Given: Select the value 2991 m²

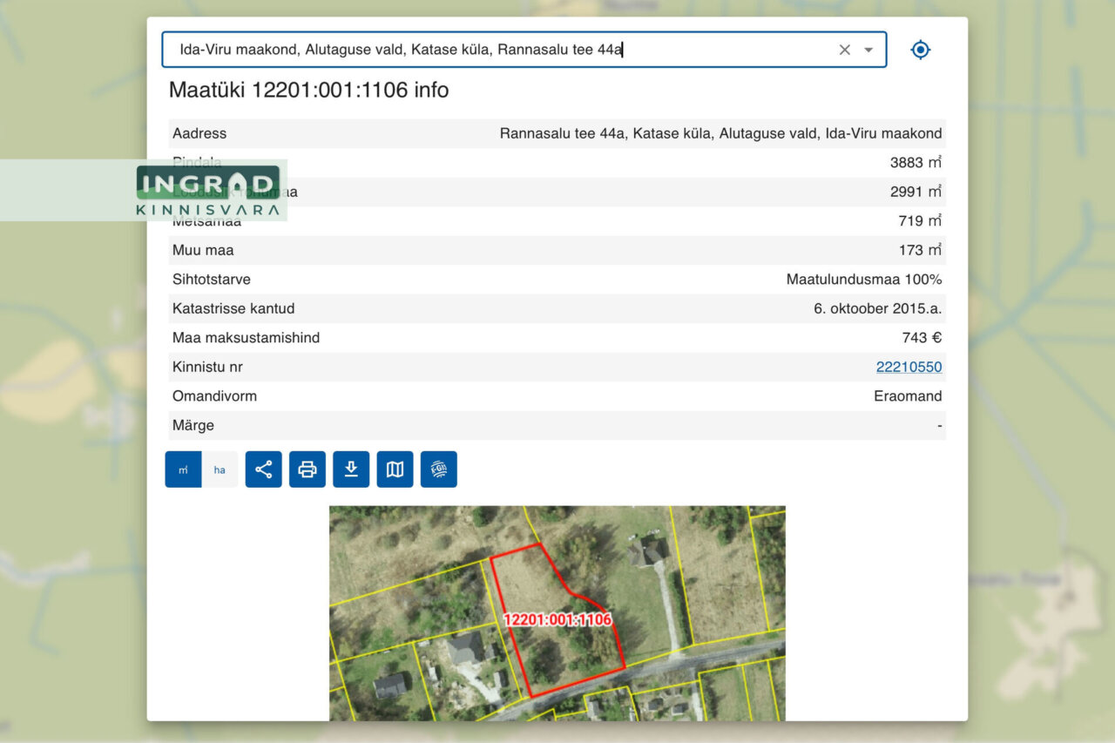Looking at the screenshot, I should (x=916, y=192).
